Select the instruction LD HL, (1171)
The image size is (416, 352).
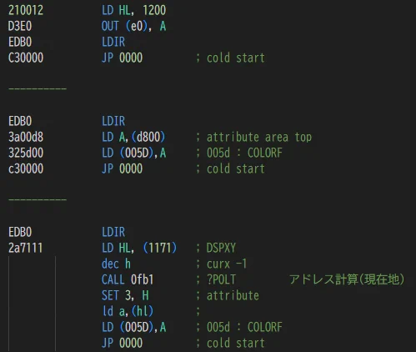pyautogui.click(x=139, y=248)
